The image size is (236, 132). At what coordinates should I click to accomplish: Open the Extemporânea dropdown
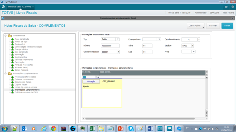click(x=159, y=39)
